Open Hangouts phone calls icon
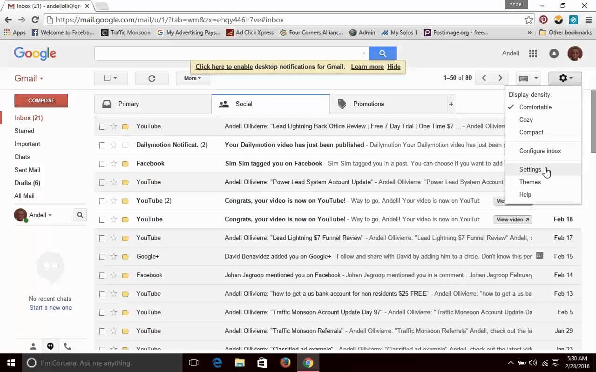This screenshot has width=596, height=372. click(68, 346)
